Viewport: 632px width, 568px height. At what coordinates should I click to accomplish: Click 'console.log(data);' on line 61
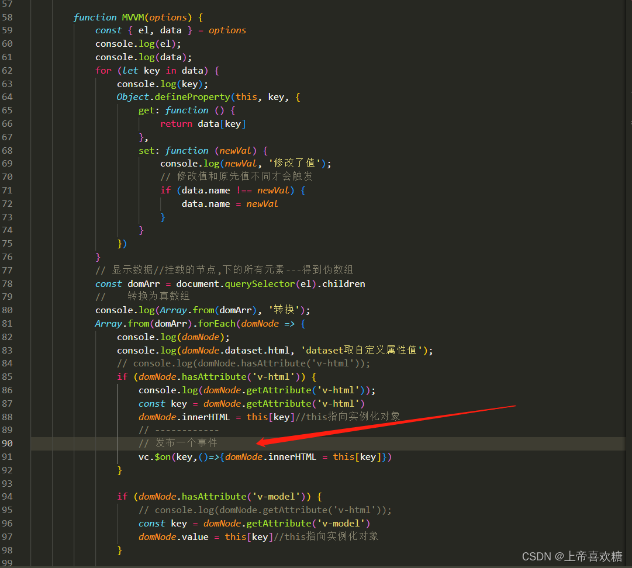[x=143, y=57]
